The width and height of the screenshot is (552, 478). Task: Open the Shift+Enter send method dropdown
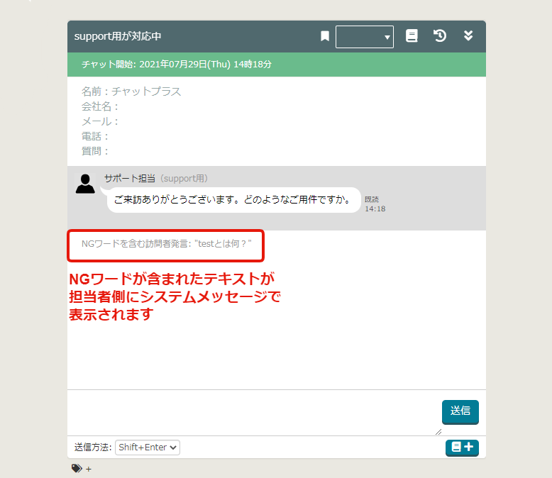point(148,448)
